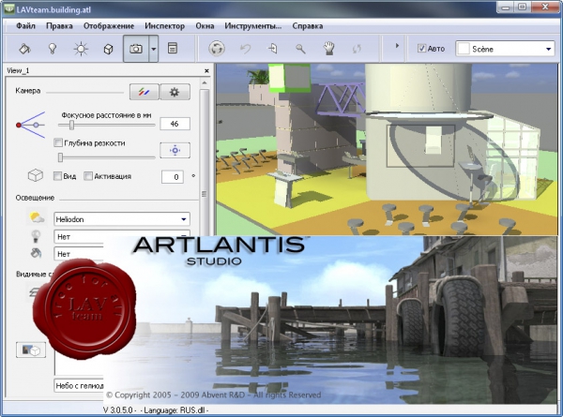Screen dimensions: 563x417
Task: Open the Файл menu
Action: pyautogui.click(x=25, y=26)
